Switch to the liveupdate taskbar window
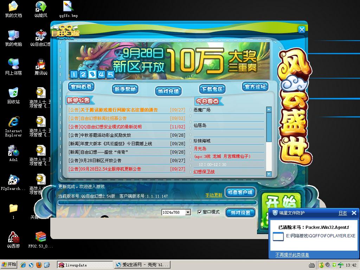The height and width of the screenshot is (270, 360). (85, 265)
